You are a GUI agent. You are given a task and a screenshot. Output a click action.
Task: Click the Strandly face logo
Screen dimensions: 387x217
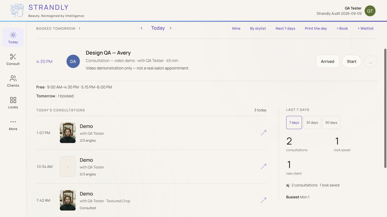17,11
